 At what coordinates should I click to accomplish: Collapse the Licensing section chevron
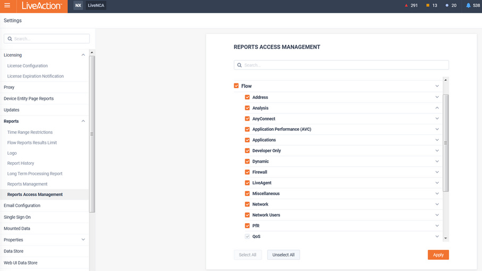83,55
